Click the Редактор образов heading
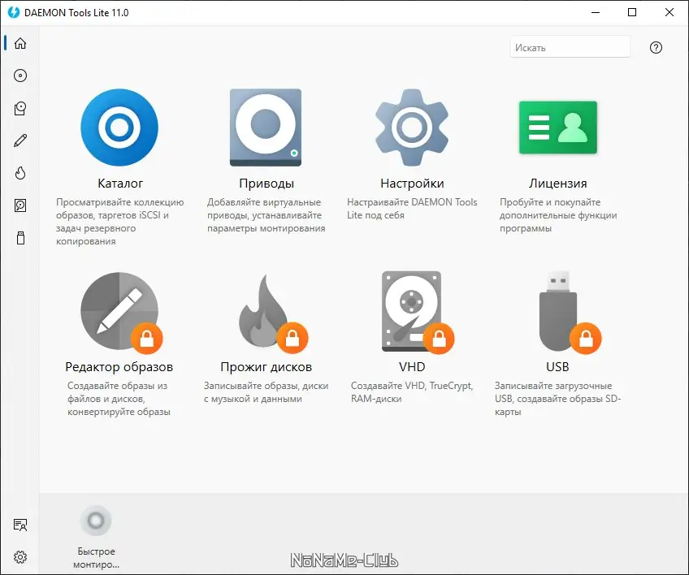 click(119, 367)
